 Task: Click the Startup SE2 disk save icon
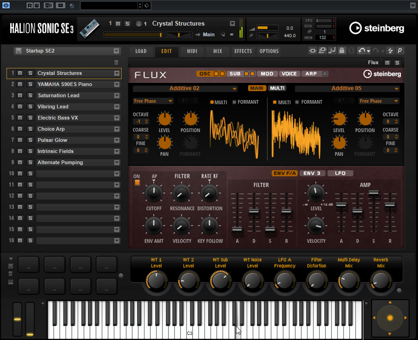19,51
